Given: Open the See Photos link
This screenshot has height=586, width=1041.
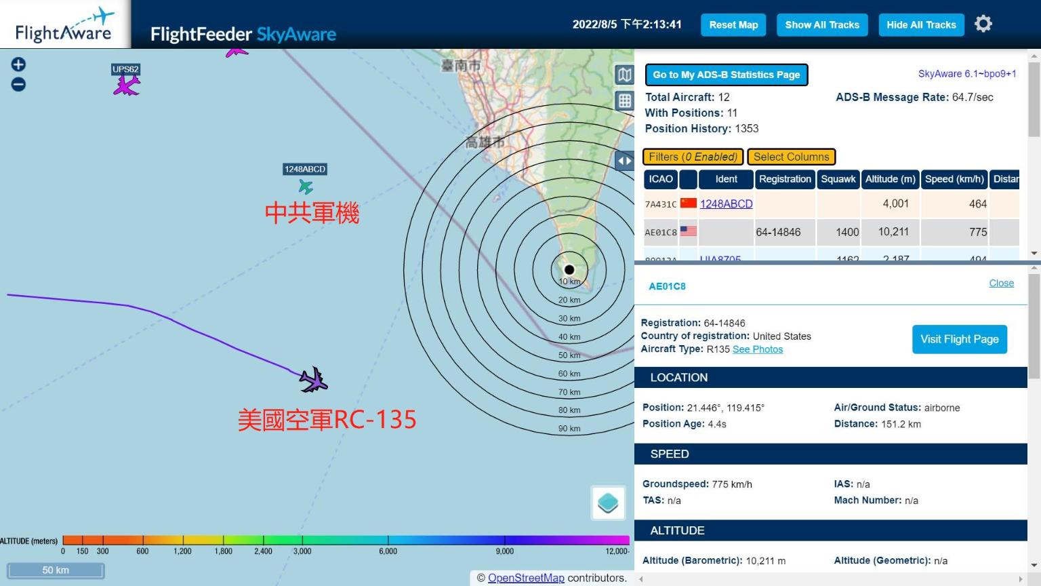Looking at the screenshot, I should pos(757,349).
